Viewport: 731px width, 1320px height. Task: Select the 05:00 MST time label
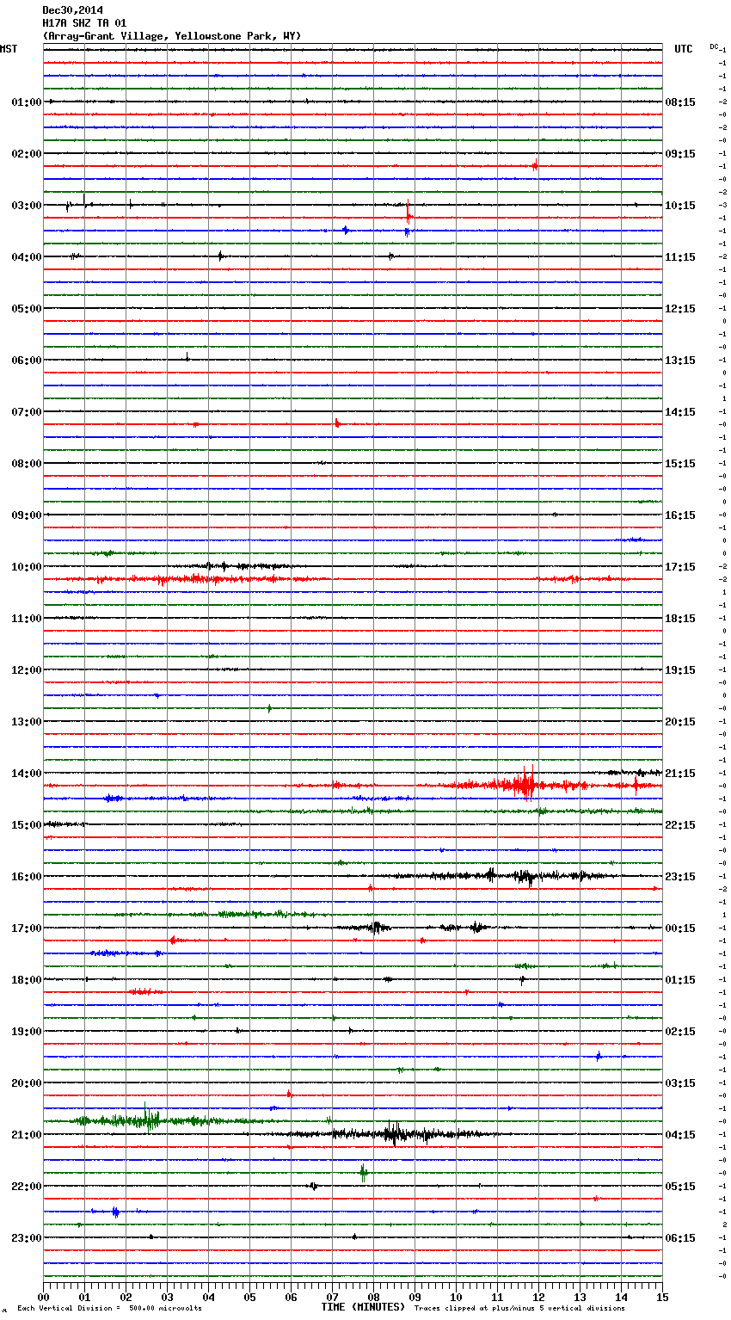click(26, 309)
